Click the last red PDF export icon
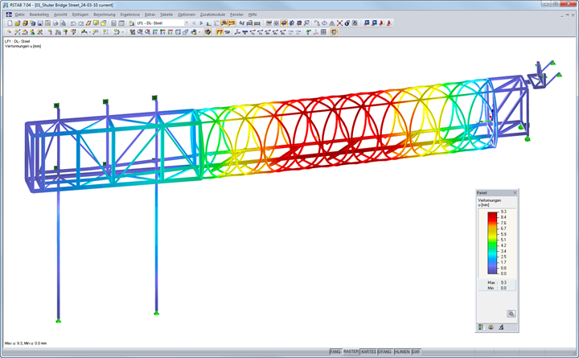Viewport: 579px width, 358px height. pos(389,23)
